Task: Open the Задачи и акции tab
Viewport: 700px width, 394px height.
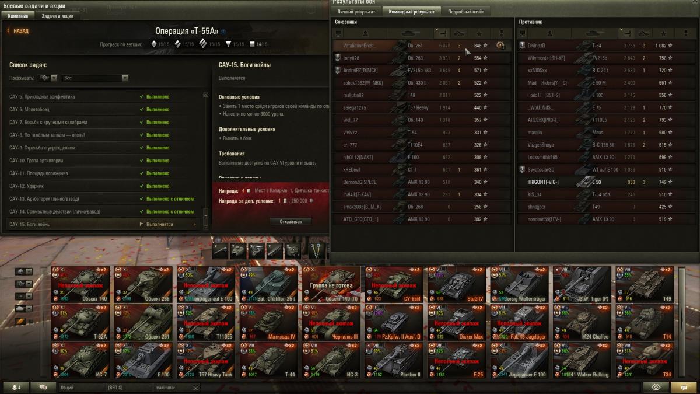Action: [x=57, y=16]
